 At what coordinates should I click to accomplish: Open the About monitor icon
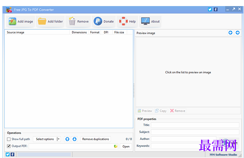(150, 21)
